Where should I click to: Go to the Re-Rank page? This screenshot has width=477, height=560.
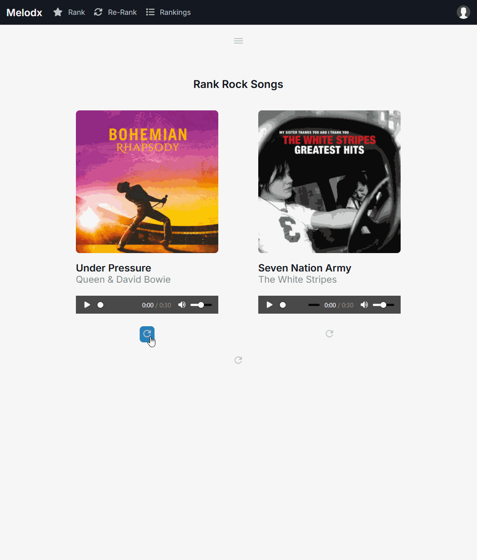115,12
